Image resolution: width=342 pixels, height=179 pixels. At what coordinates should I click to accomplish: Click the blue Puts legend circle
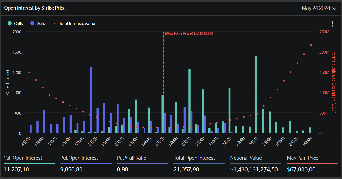pyautogui.click(x=33, y=23)
